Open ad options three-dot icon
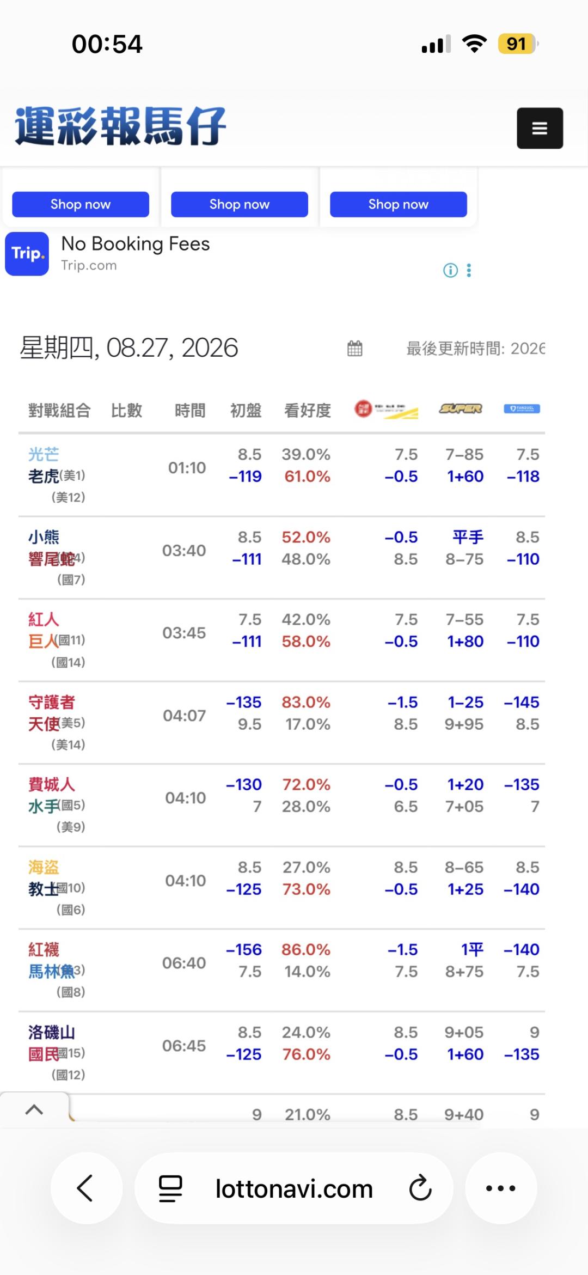This screenshot has height=1275, width=588. coord(469,270)
